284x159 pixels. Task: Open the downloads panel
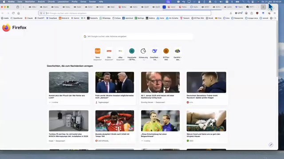231,13
